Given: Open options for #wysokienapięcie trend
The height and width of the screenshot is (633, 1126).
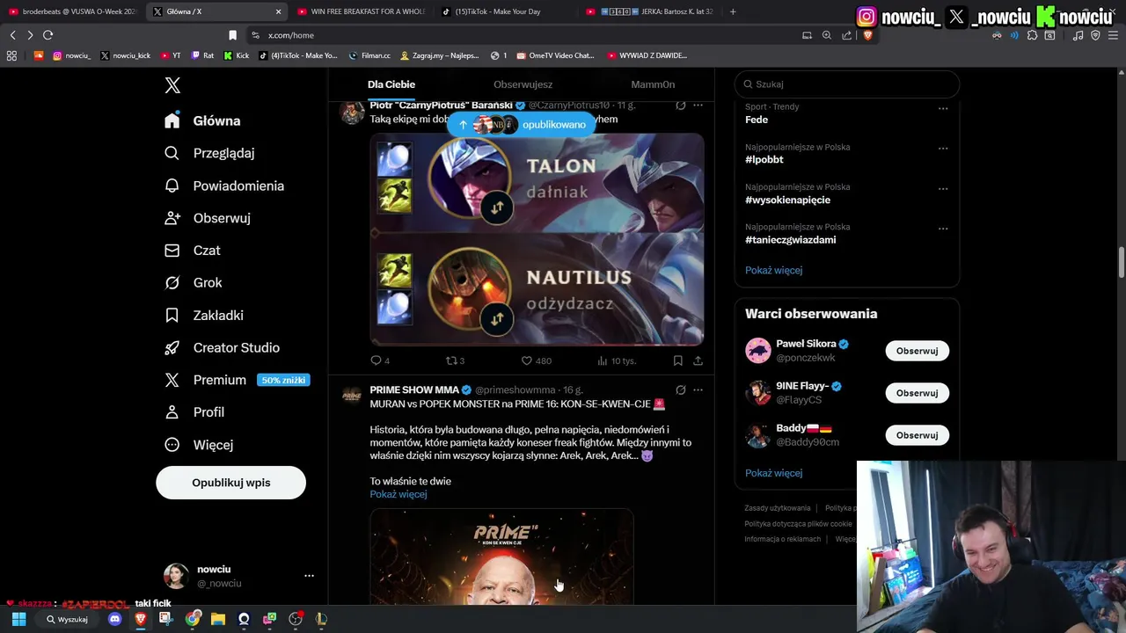Looking at the screenshot, I should pos(943,188).
